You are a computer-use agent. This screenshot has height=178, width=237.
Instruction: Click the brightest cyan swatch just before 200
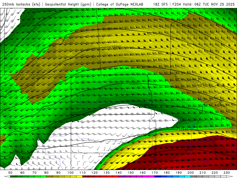[x=188, y=176]
